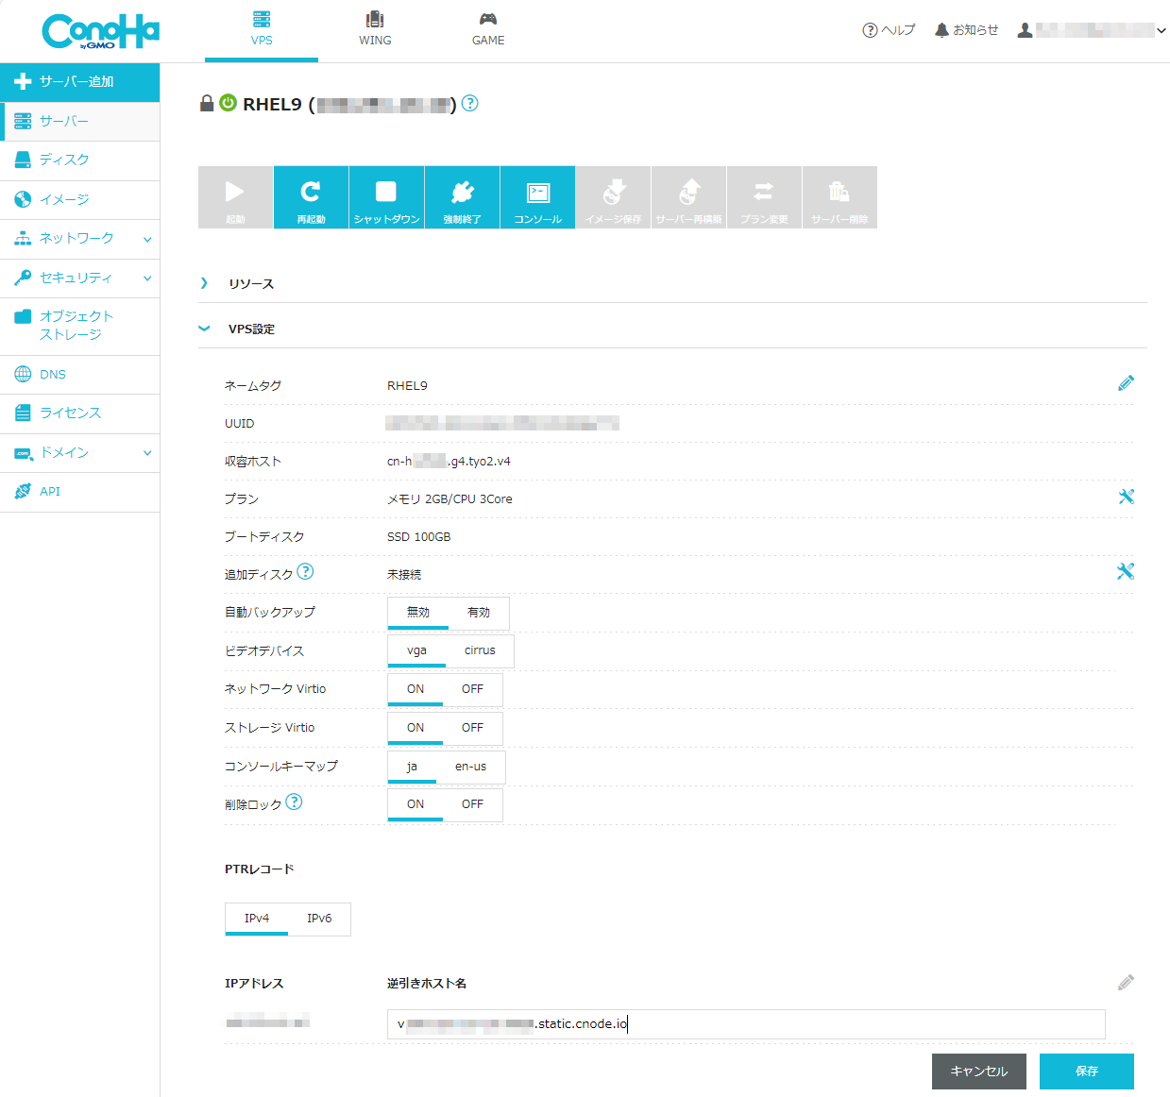Open オブジェクトストレージ sidebar item
The height and width of the screenshot is (1097, 1170).
(80, 326)
